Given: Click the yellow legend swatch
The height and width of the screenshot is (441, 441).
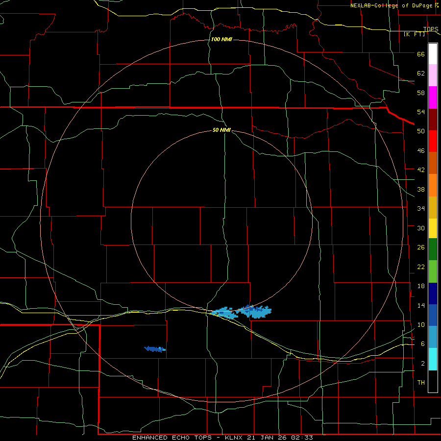Looking at the screenshot, I should click(433, 228).
